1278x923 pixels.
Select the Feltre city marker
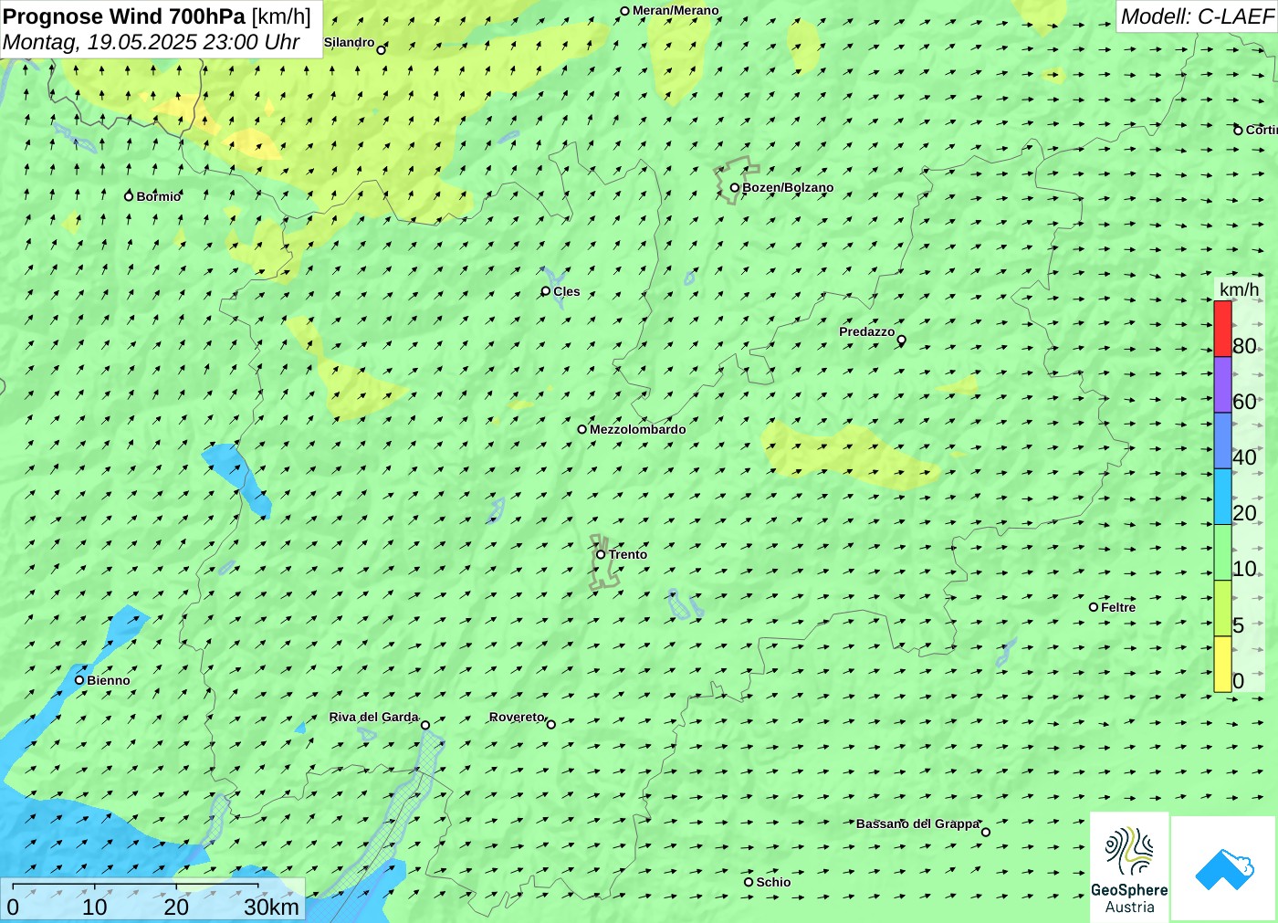tap(1094, 607)
